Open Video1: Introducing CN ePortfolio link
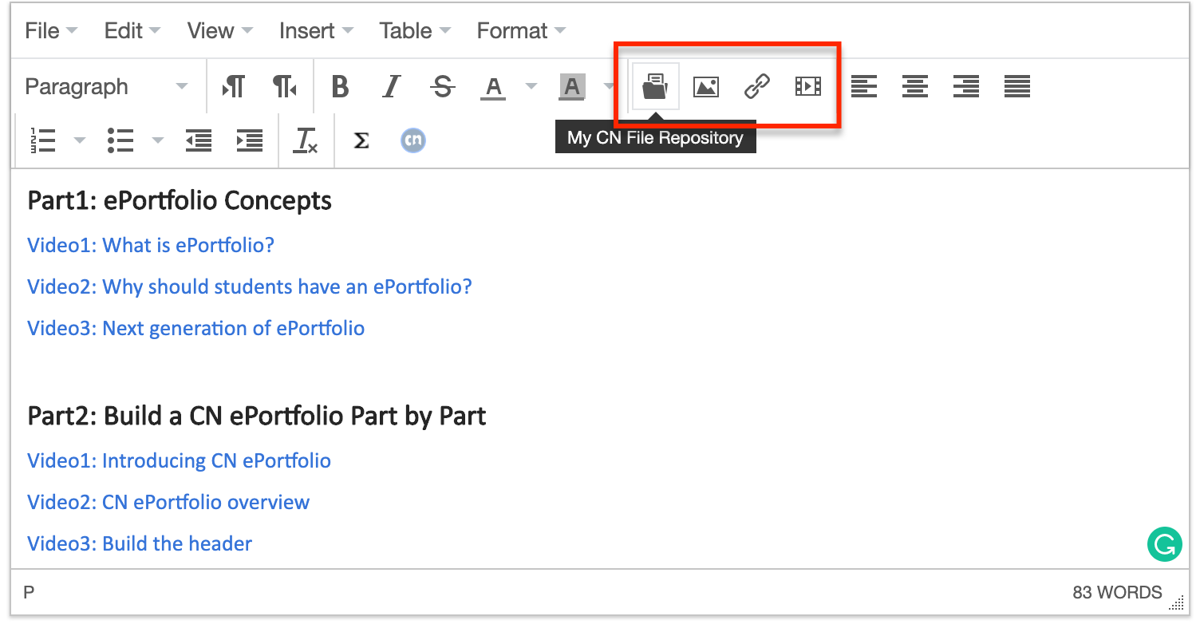1200x624 pixels. tap(180, 460)
